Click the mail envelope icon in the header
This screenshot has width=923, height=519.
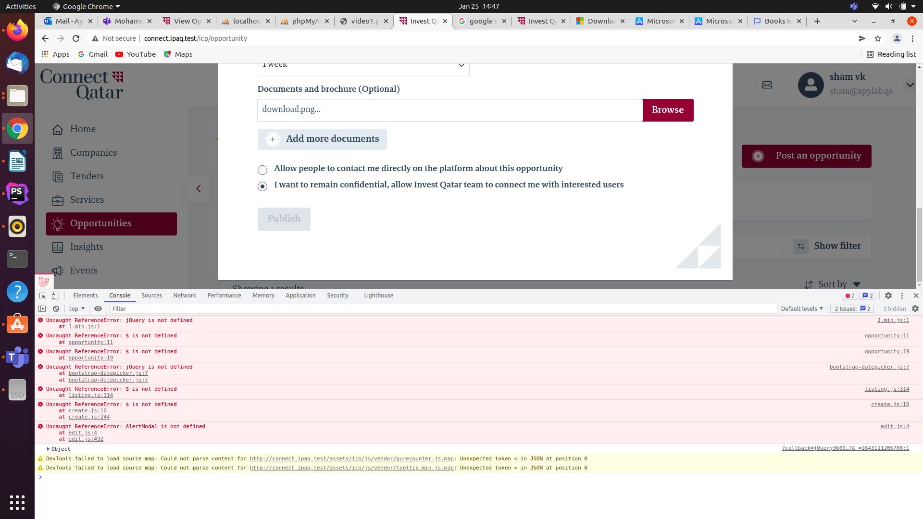tap(767, 85)
